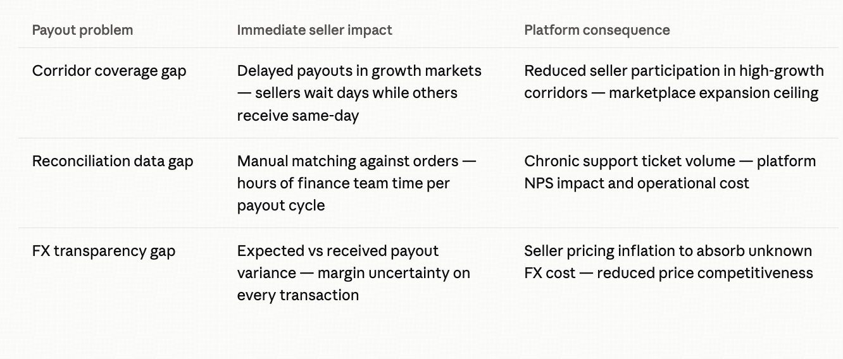Click the words 'every transaction'
Viewport: 843px width, 359px height.
coord(298,295)
